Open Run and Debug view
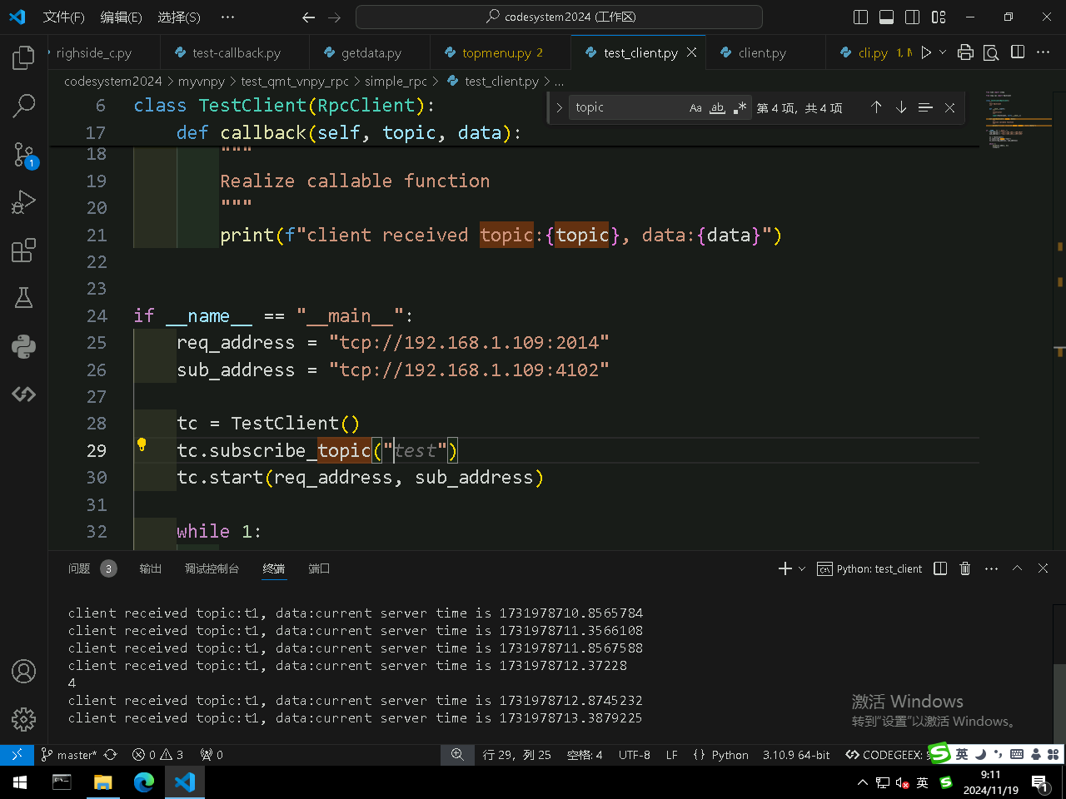 pyautogui.click(x=23, y=202)
